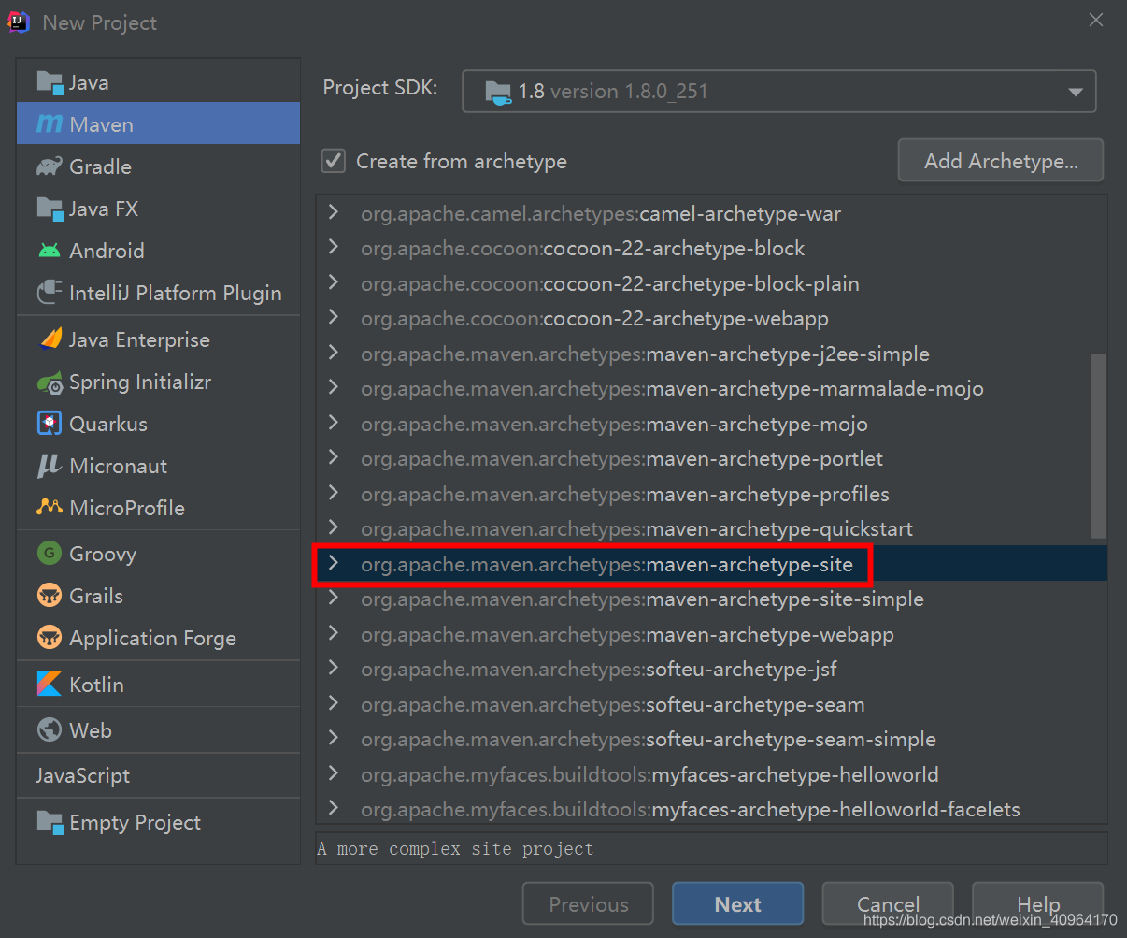1127x938 pixels.
Task: Click the Web globe icon
Action: (50, 730)
